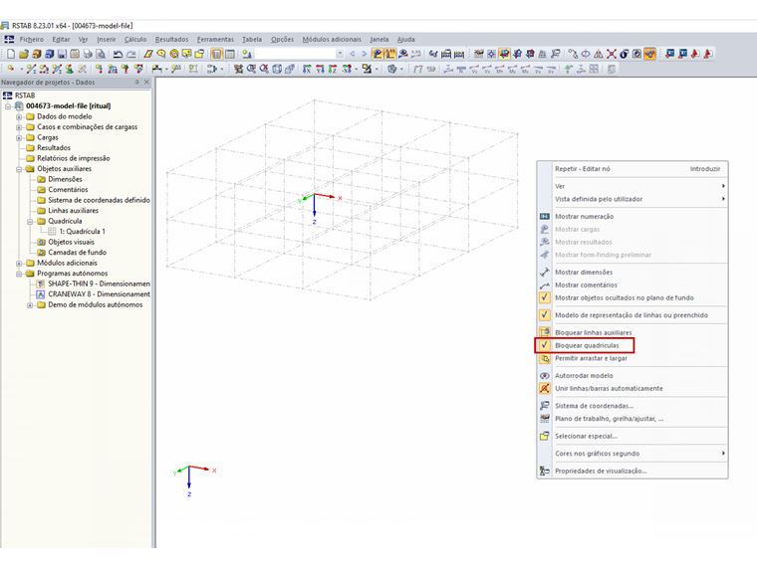The width and height of the screenshot is (757, 567).
Task: Open the Módulos adicionais menu
Action: (332, 40)
